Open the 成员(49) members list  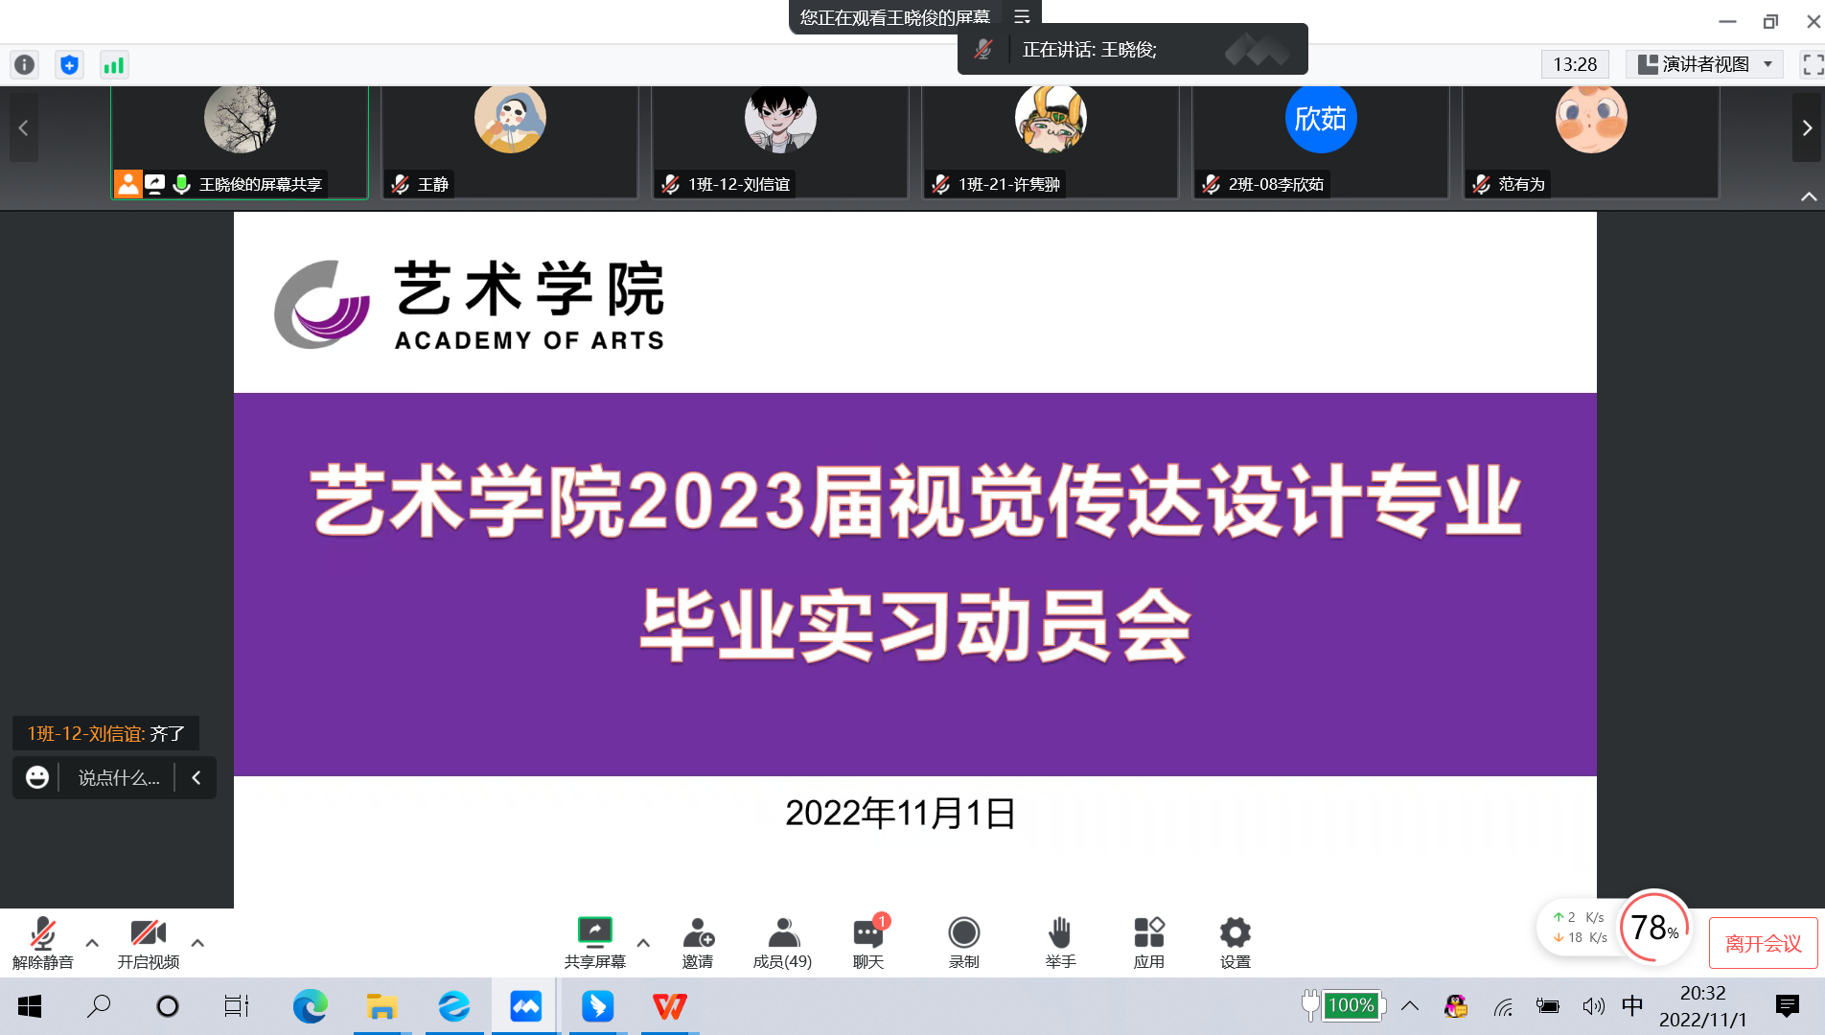point(782,943)
